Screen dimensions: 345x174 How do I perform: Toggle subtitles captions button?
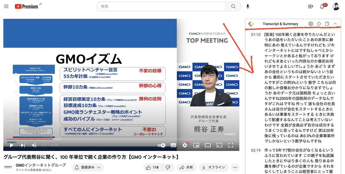click(x=173, y=145)
